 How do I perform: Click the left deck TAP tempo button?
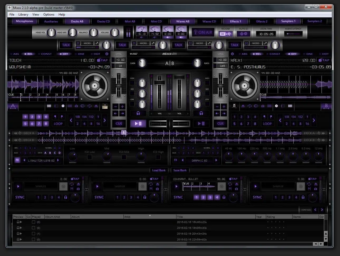click(102, 60)
